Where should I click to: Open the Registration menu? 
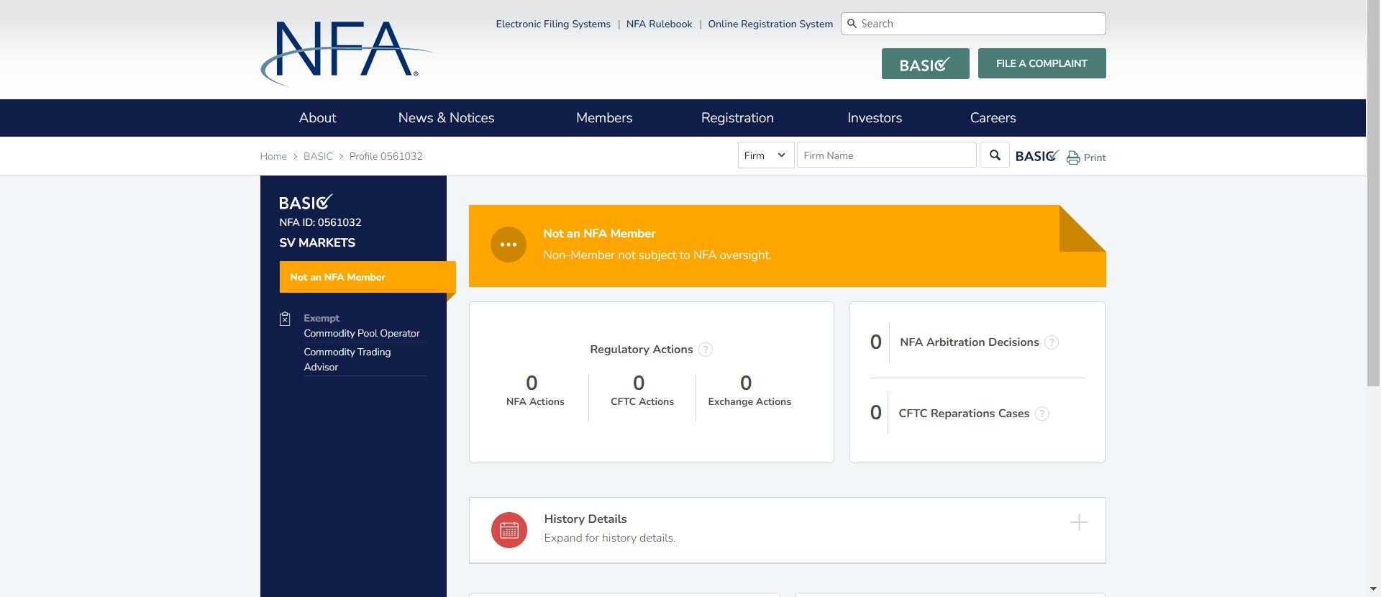737,118
